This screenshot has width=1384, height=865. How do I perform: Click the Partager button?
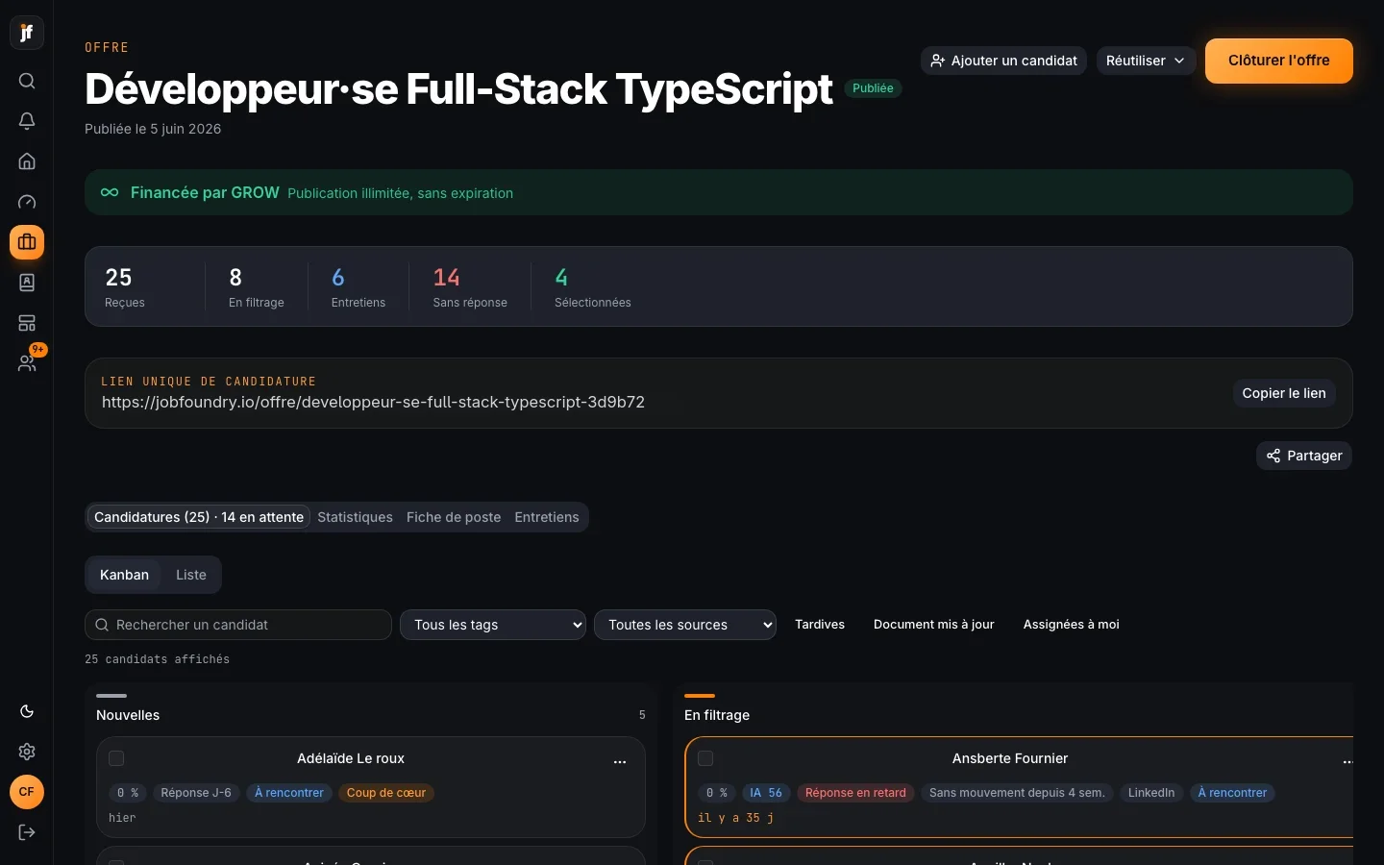[x=1304, y=456]
